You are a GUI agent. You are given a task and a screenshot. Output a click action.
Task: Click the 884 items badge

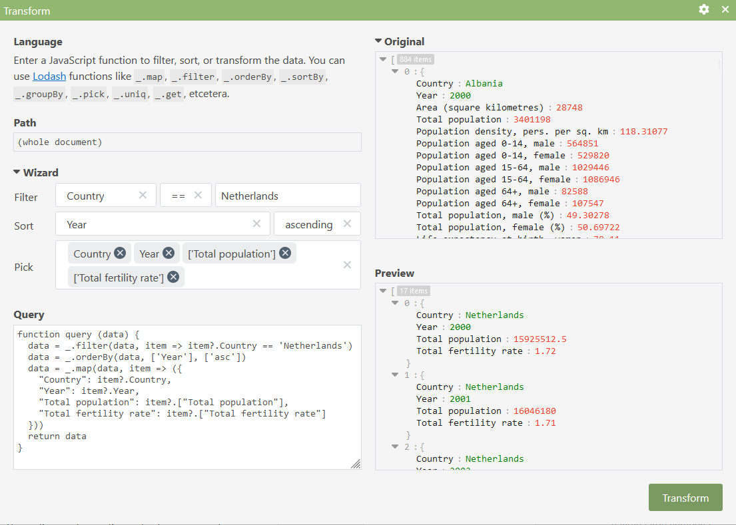click(416, 59)
